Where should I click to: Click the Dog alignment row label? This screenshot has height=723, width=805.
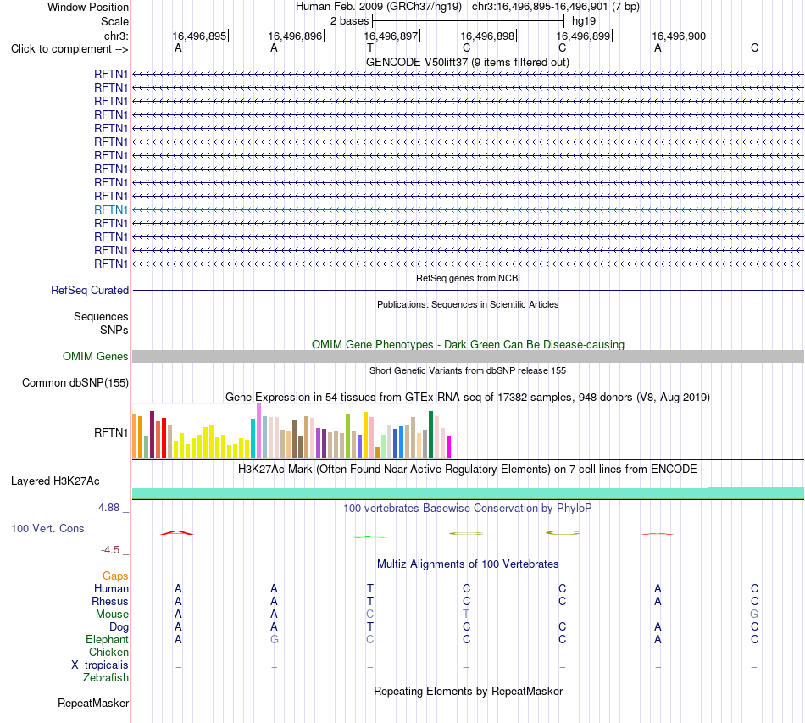119,627
